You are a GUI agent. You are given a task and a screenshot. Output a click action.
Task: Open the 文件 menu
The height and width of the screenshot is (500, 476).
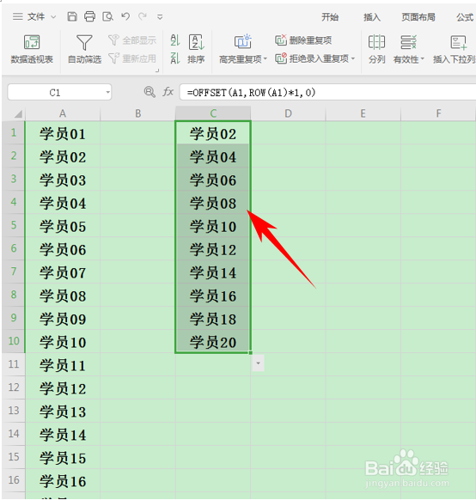pyautogui.click(x=35, y=16)
